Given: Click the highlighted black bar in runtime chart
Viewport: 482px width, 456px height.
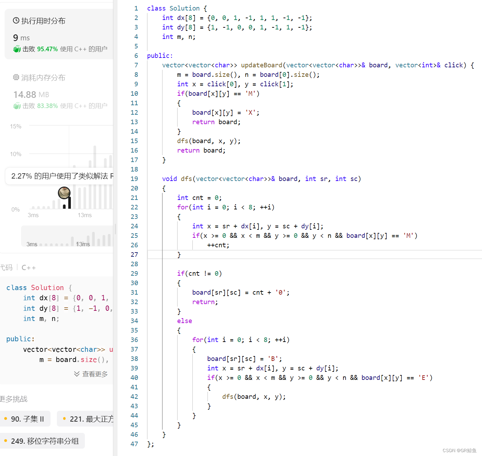Looking at the screenshot, I should [69, 203].
